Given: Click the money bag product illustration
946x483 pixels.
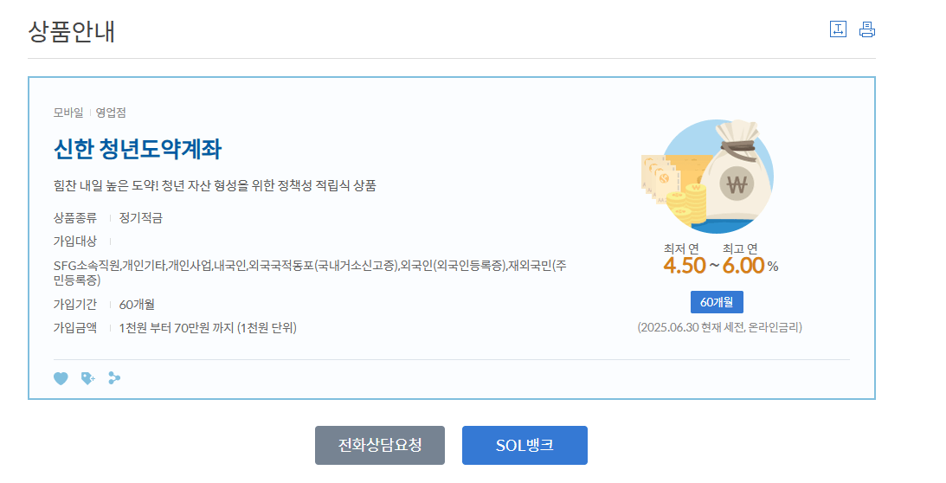Looking at the screenshot, I should (708, 177).
